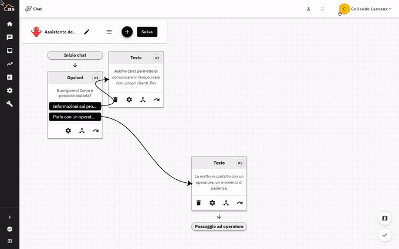Toggle the minimap with map icon
The image size is (399, 249).
tap(385, 219)
